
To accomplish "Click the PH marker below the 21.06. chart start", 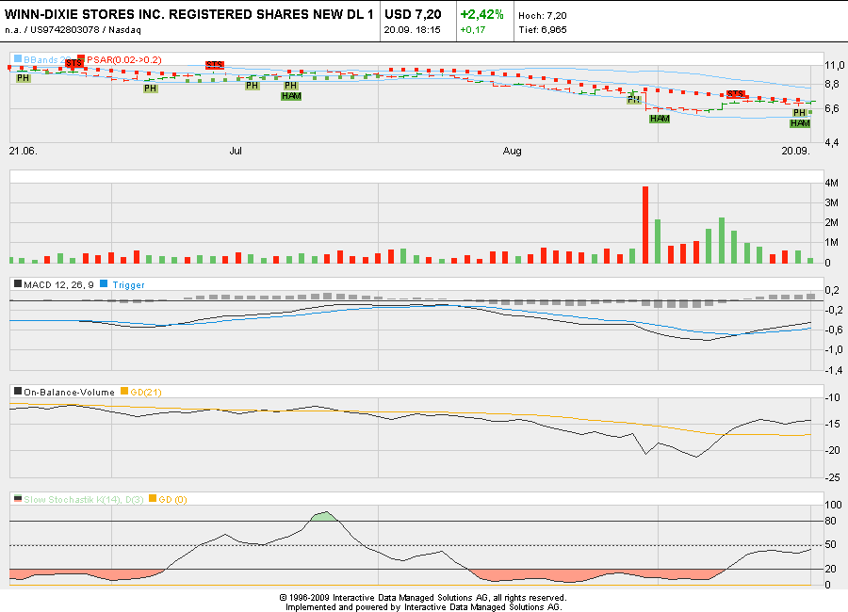I will coord(23,78).
